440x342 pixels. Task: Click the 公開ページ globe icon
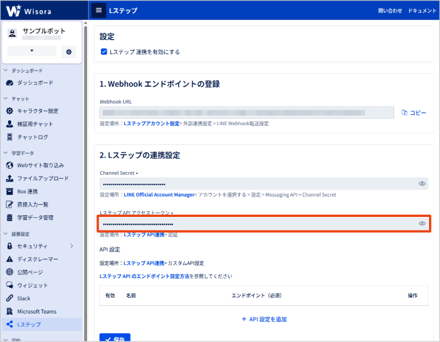(x=9, y=272)
